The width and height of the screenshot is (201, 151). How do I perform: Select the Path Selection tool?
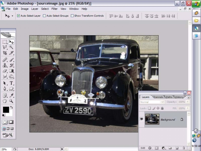5,83
